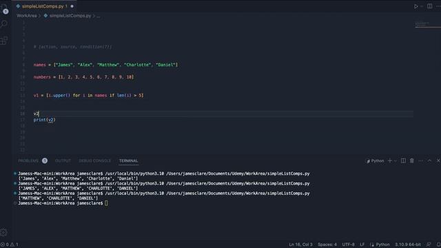Click the print(v2) code line
The image size is (441, 248).
44,120
